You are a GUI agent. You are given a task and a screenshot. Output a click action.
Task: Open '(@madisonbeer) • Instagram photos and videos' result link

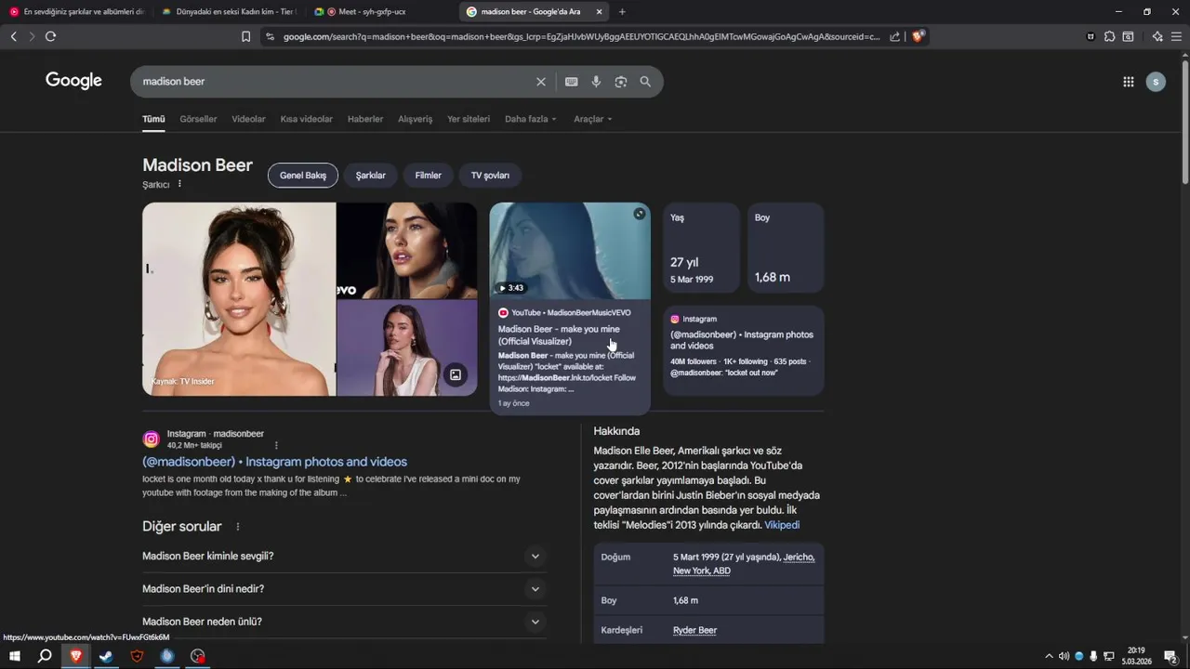pos(274,462)
